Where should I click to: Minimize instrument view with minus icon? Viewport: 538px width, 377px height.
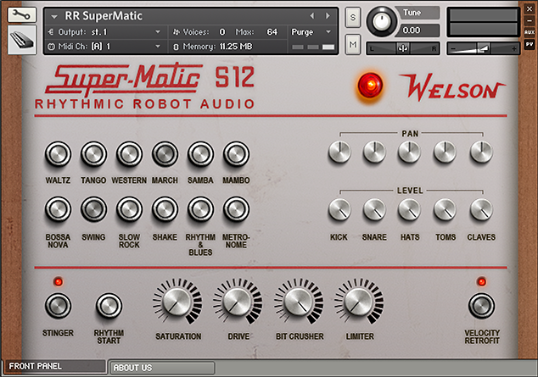[530, 21]
